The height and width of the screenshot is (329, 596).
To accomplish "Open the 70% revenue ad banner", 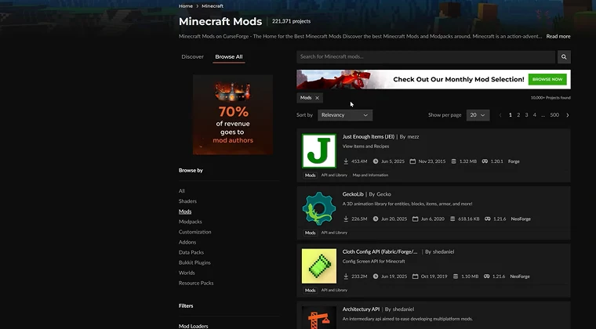I will click(232, 114).
